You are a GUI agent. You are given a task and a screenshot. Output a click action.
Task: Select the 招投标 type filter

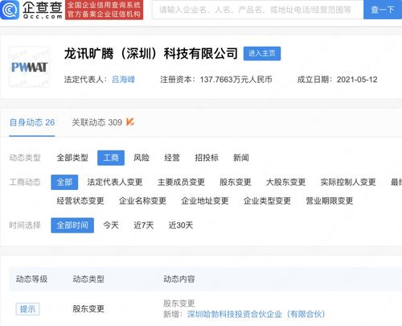pos(207,158)
